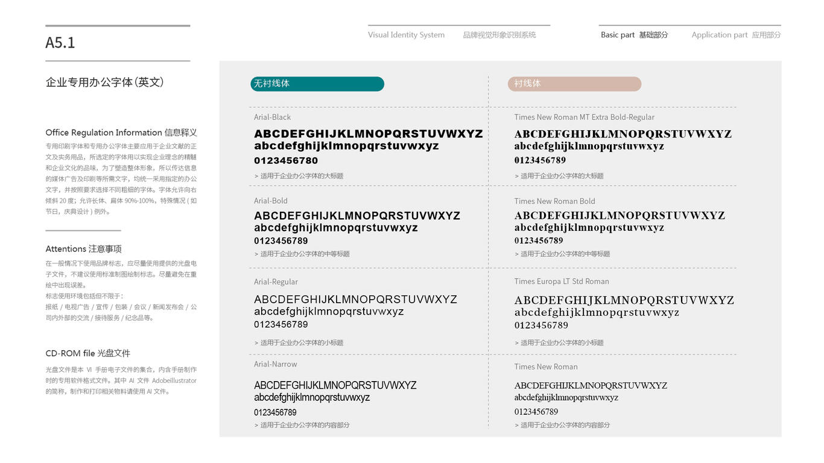Click the Arial-Black digits 0123456780
Image resolution: width=824 pixels, height=463 pixels.
pyautogui.click(x=286, y=160)
